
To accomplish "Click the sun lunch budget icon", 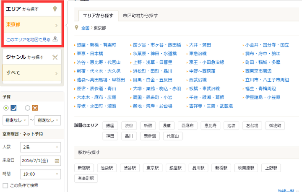I will (x=35, y=108).
